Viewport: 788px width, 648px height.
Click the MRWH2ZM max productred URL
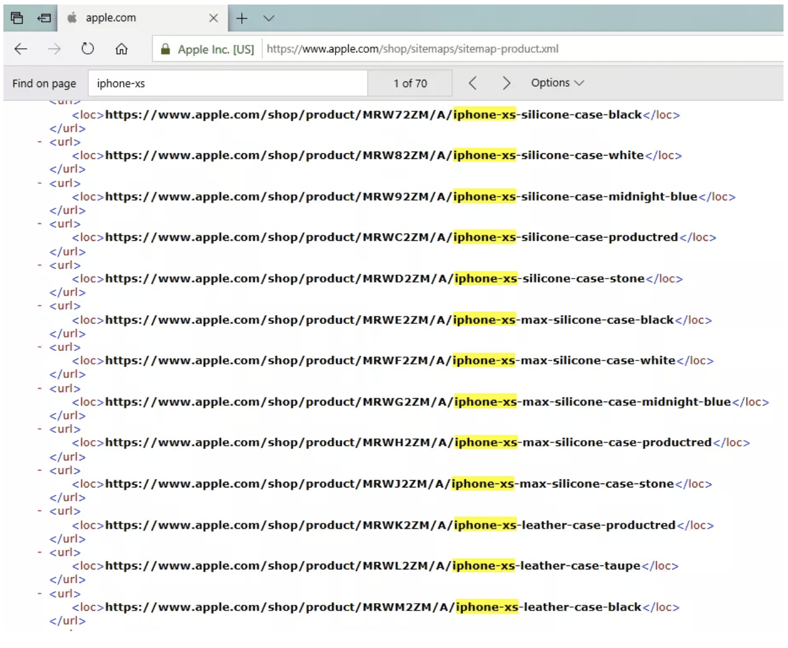[409, 442]
